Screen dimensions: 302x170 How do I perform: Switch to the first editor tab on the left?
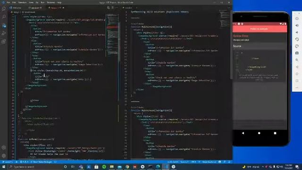tap(17, 8)
